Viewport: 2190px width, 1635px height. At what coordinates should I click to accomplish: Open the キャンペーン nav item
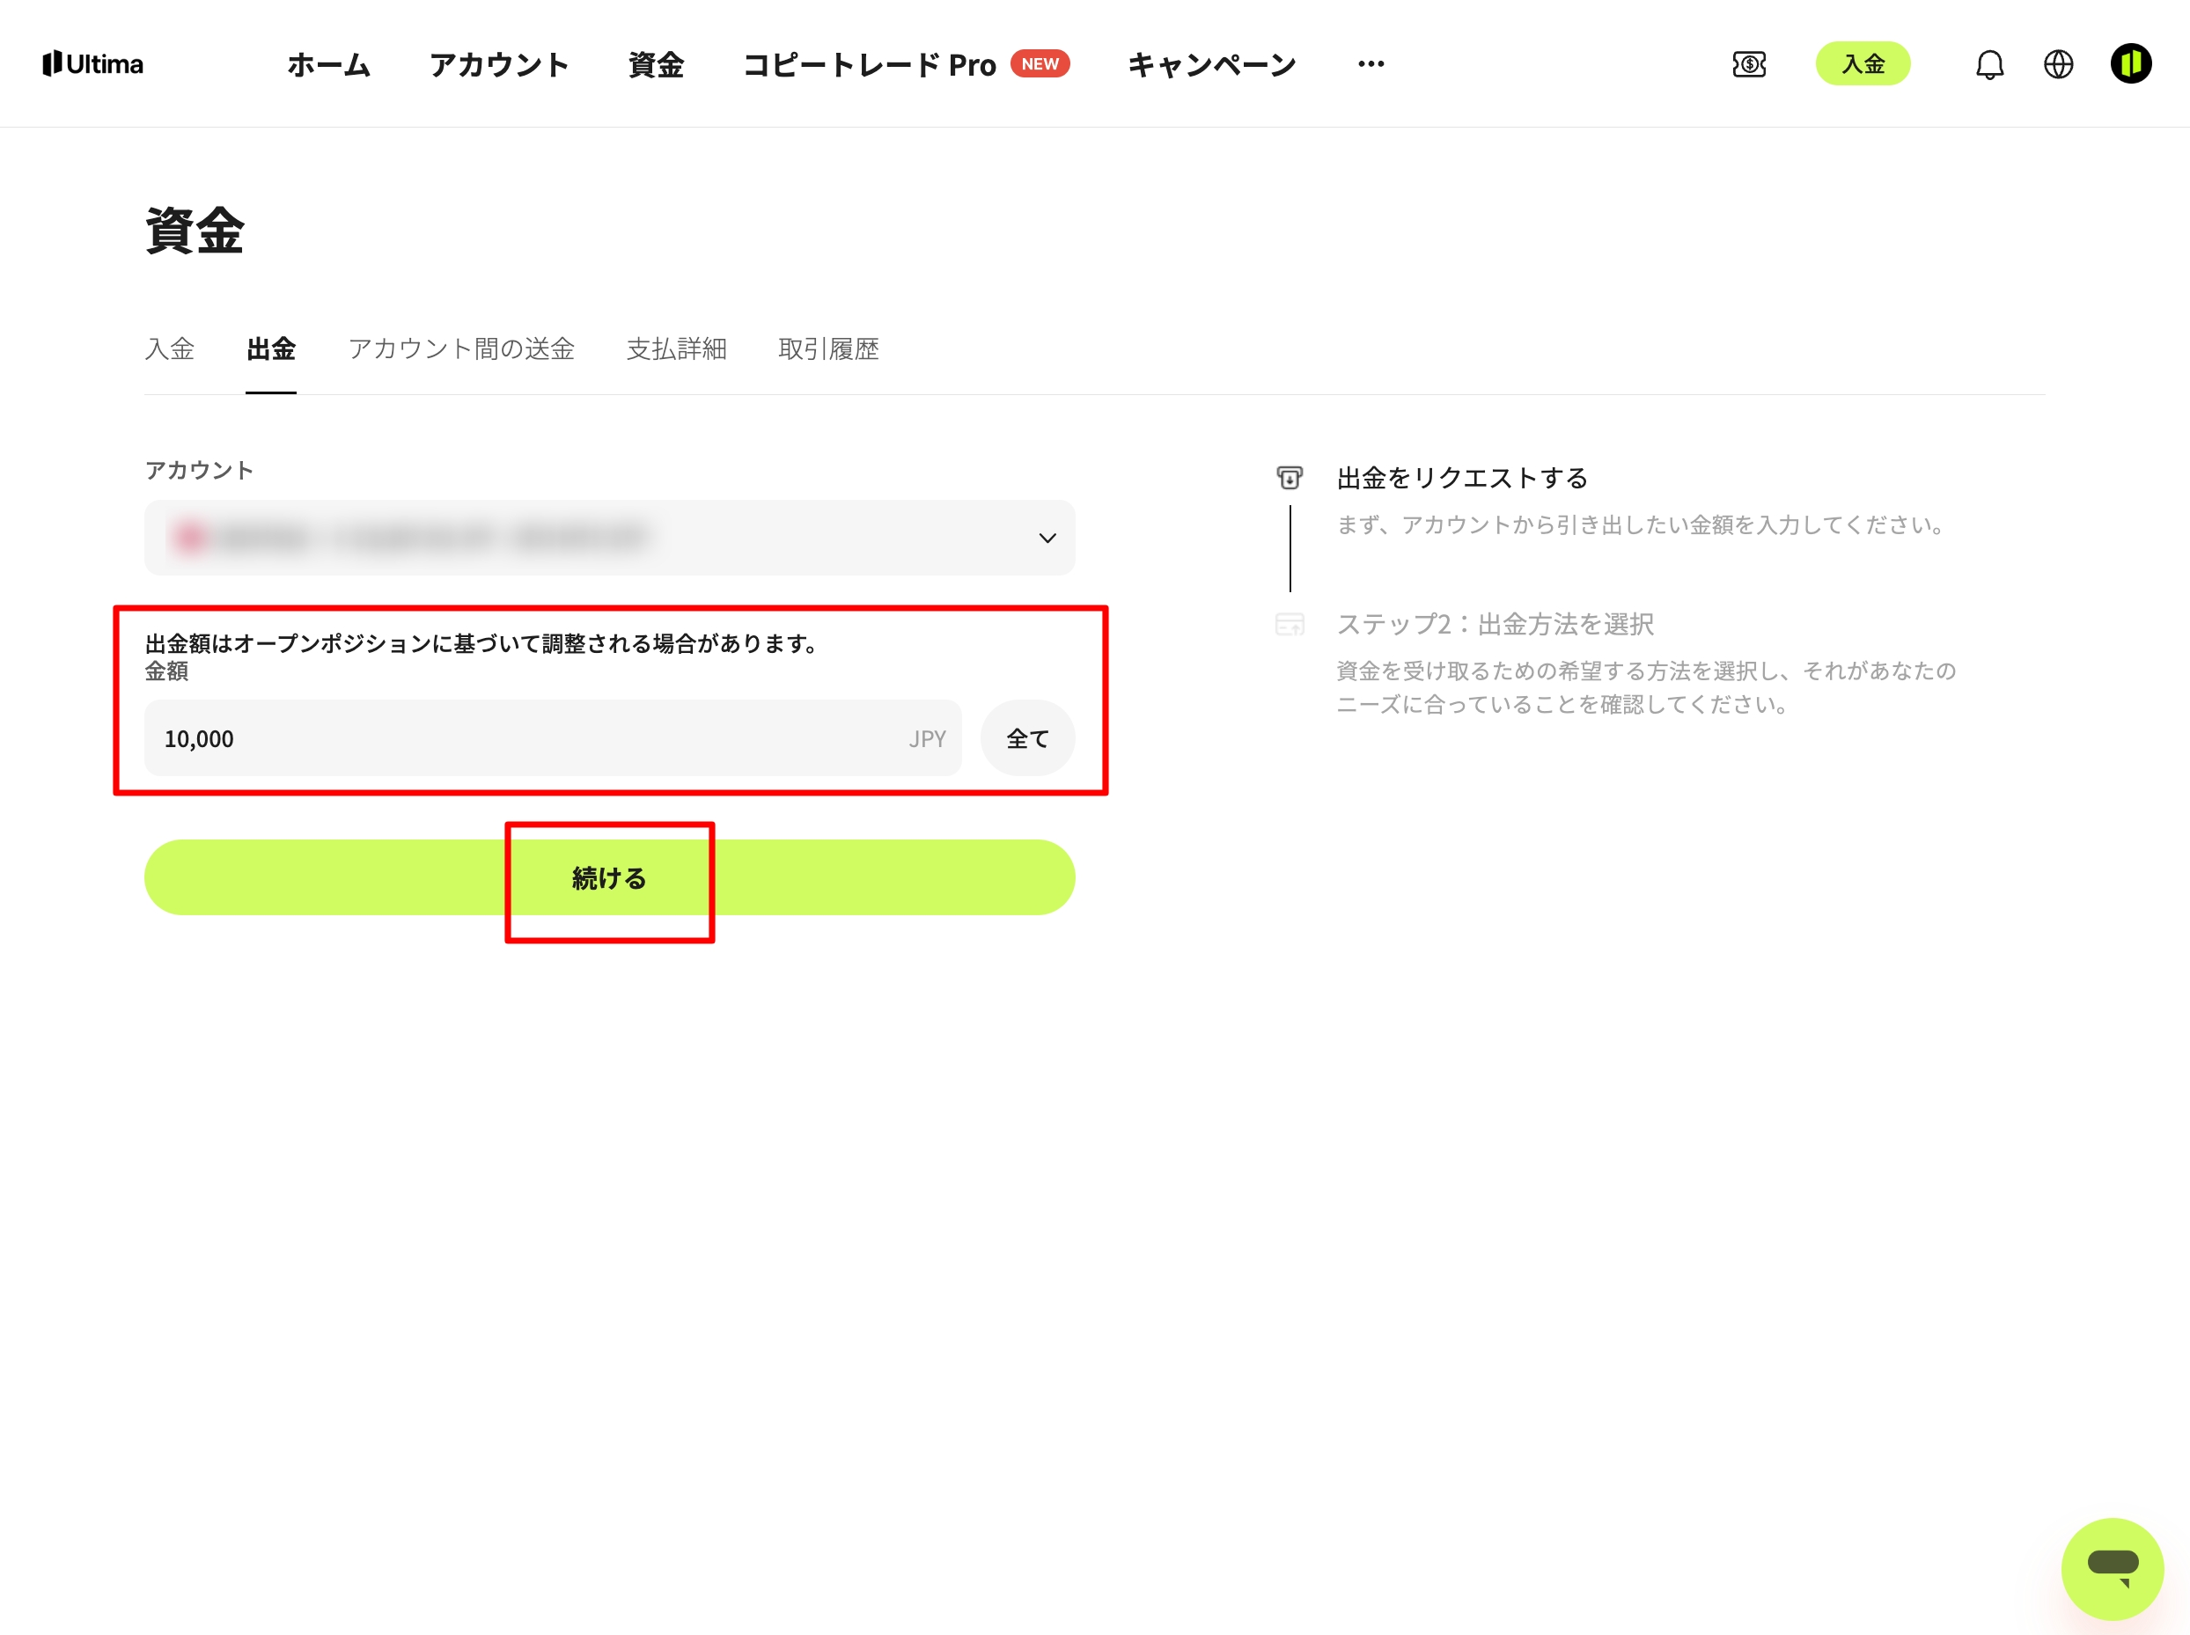coord(1212,65)
